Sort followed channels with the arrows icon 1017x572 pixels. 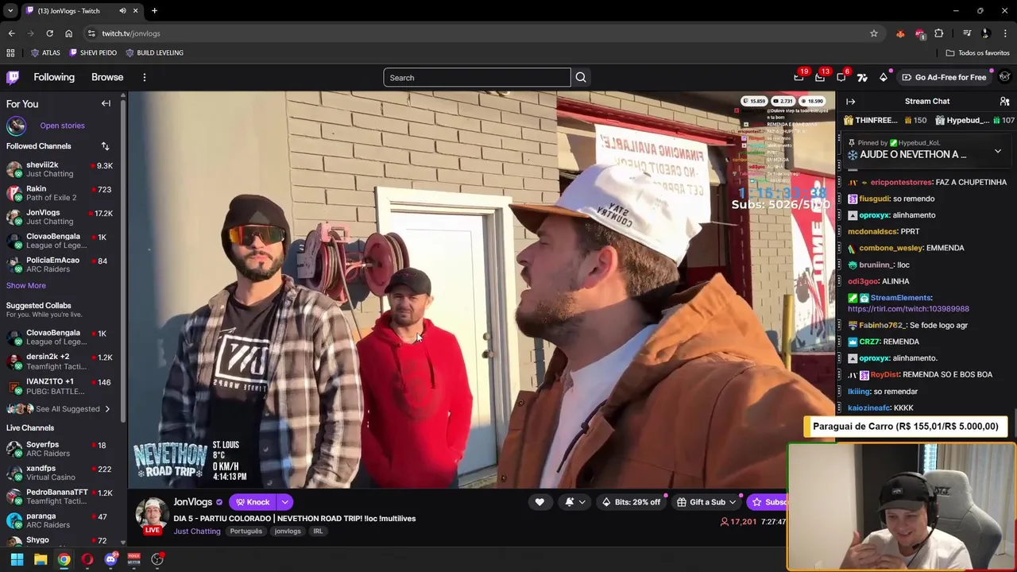pyautogui.click(x=105, y=146)
